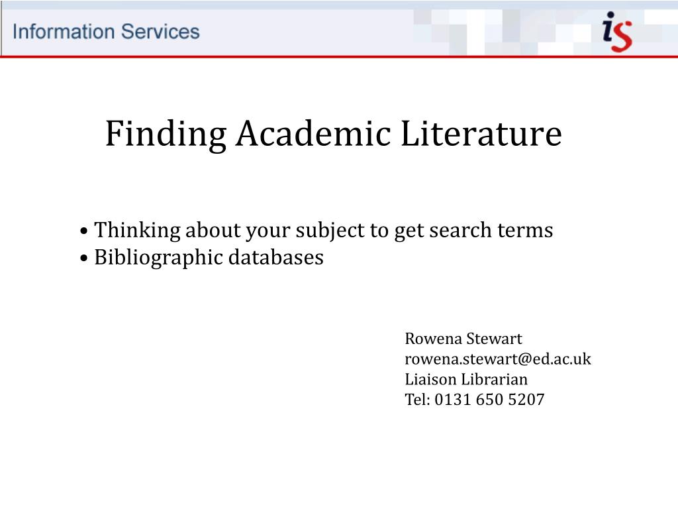This screenshot has width=678, height=509.
Task: Click the red and blue 'is' logo
Action: pos(617,32)
